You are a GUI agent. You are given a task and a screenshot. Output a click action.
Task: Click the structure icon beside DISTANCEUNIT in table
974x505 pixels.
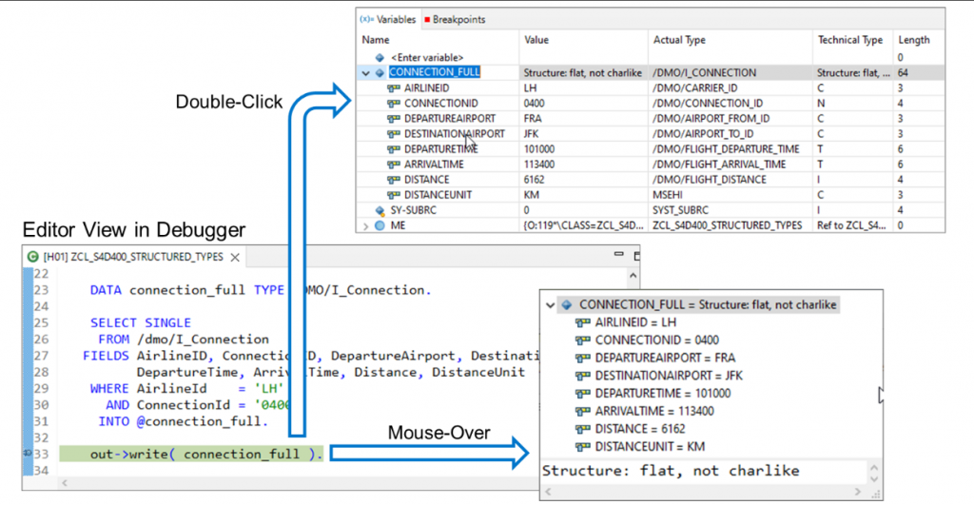click(393, 194)
